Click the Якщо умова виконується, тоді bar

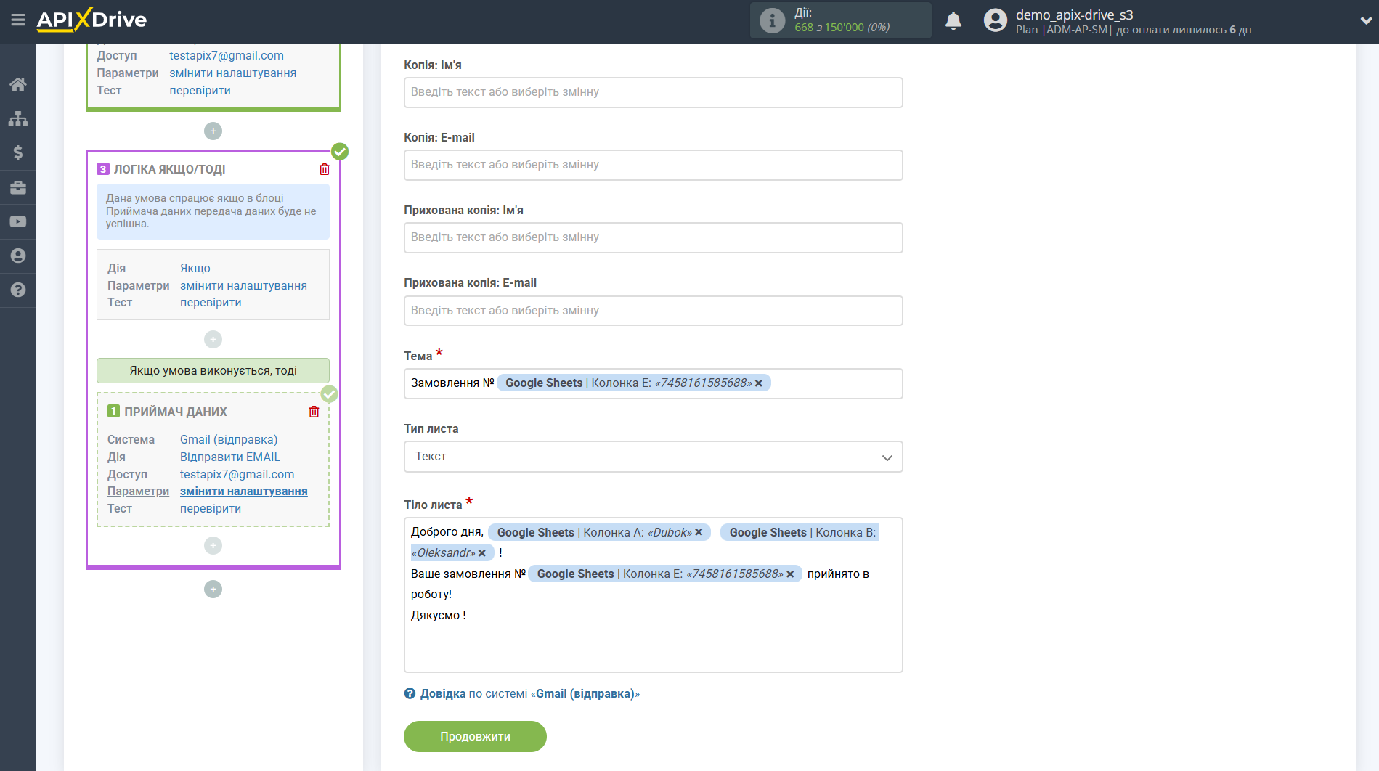point(213,370)
